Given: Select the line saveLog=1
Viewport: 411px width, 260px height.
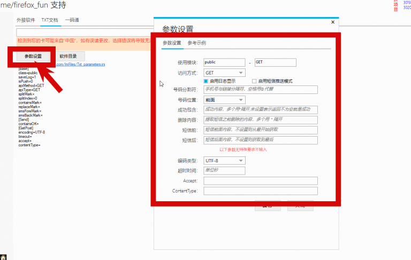Looking at the screenshot, I should 27,77.
